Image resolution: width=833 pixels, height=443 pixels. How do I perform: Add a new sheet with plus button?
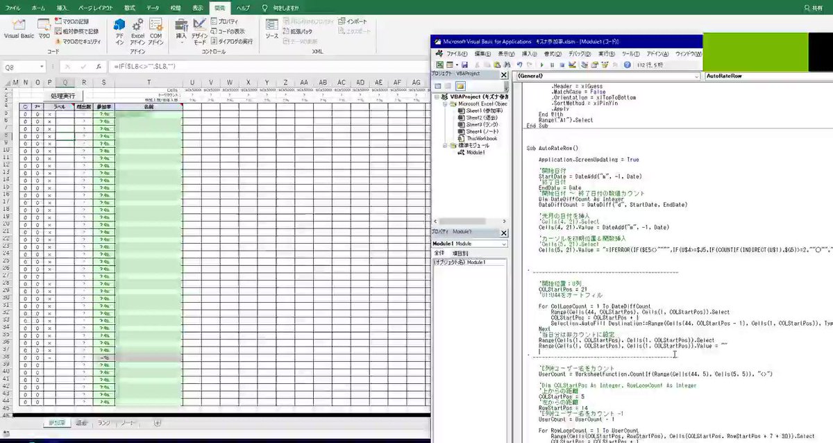(x=157, y=422)
